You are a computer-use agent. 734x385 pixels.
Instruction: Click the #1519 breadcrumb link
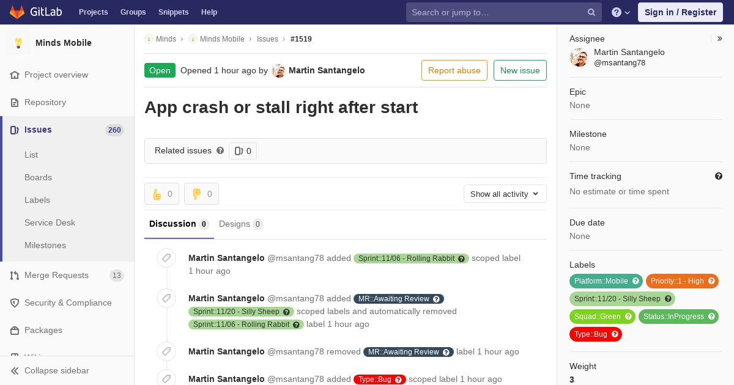pyautogui.click(x=301, y=38)
